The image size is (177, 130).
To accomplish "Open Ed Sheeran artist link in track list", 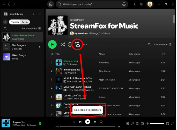I will (x=72, y=64).
